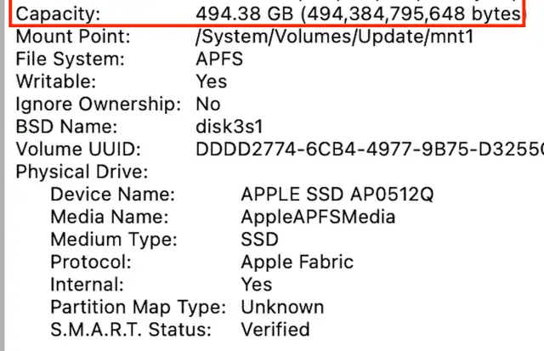Click the Partition Map Type Unknown value

[x=282, y=307]
